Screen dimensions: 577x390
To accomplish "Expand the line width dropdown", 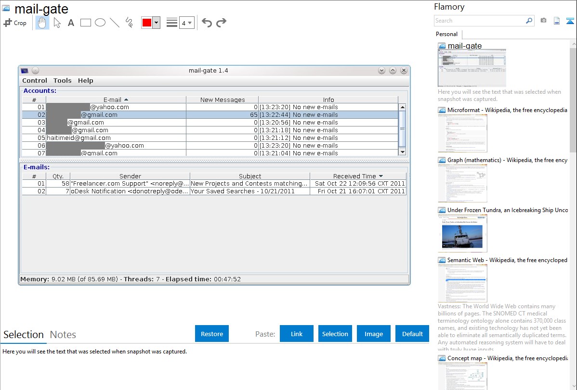I will pos(186,23).
